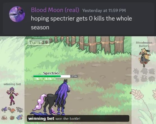Click winning bet's gray third team icon

pos(19,110)
